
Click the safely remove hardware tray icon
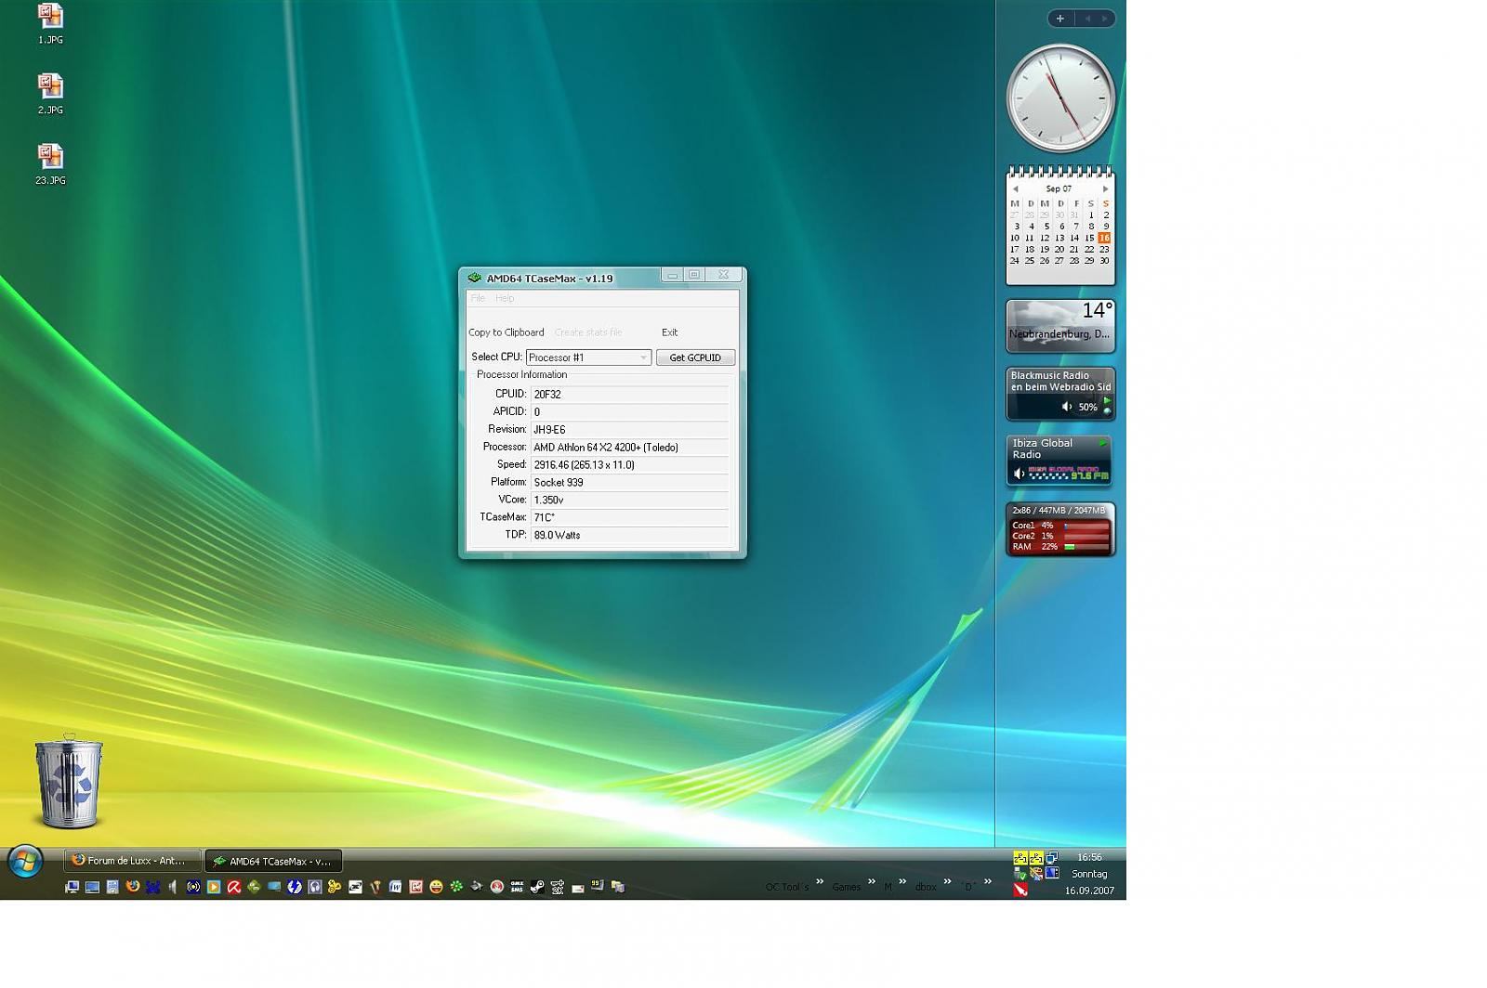1020,874
